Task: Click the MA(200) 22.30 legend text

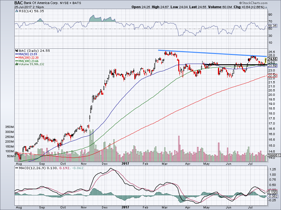Action: click(28, 57)
